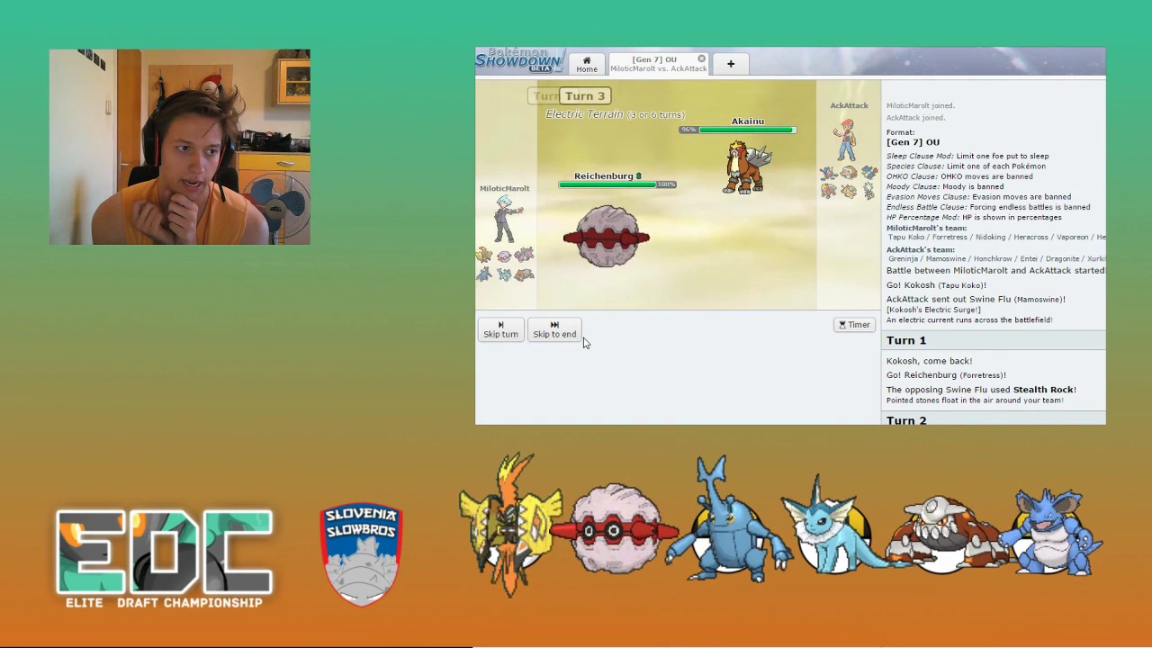The image size is (1152, 648).
Task: Click the HP Percentage Mod rule line
Action: coord(974,217)
